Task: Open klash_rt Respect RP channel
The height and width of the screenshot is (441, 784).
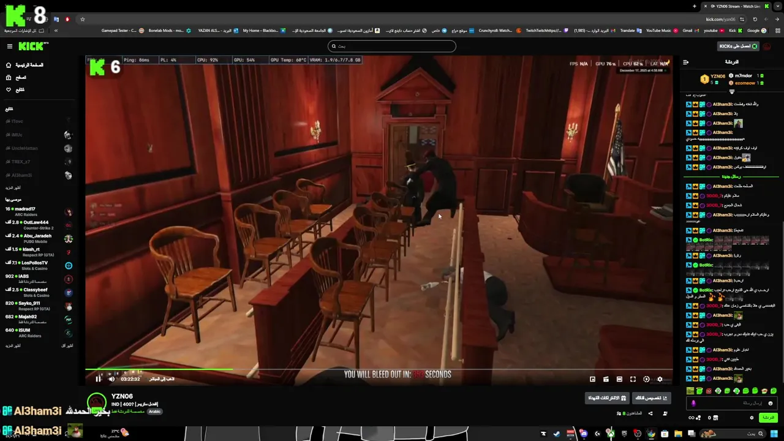Action: 39,252
